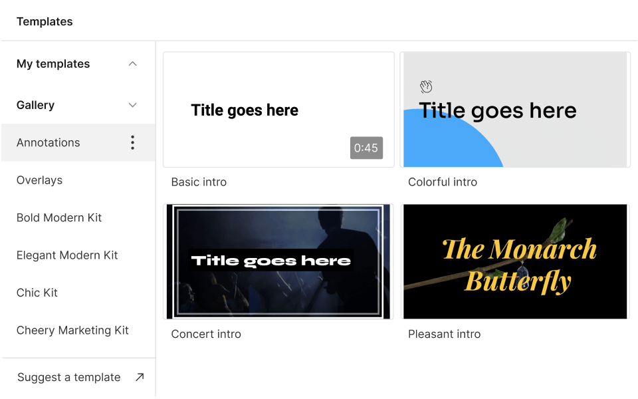Select Cheery Marketing Kit
638x399 pixels.
click(72, 330)
